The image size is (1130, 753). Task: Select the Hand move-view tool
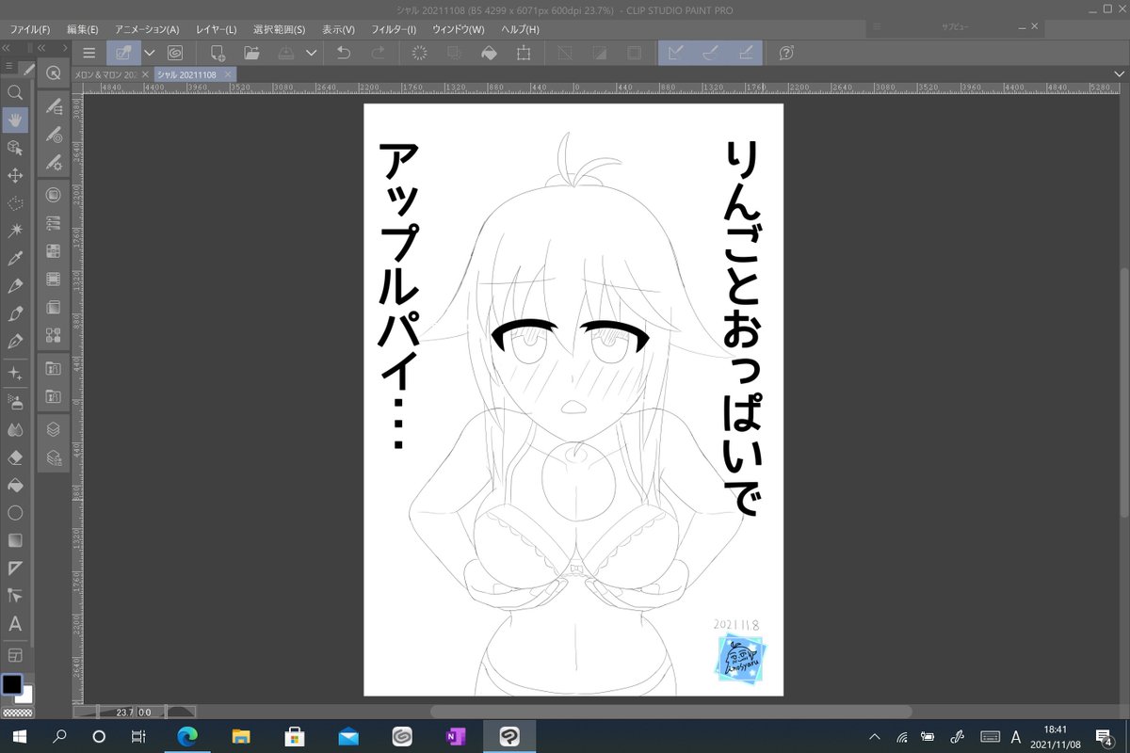click(x=15, y=120)
